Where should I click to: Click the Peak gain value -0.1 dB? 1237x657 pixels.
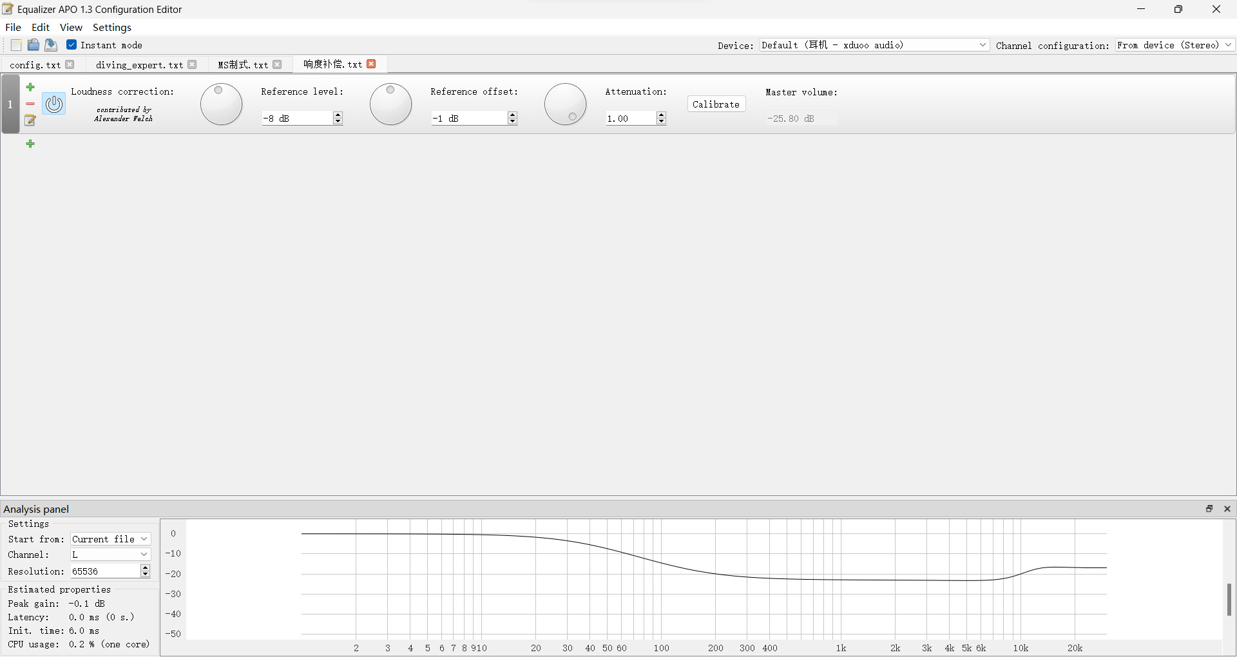[87, 604]
